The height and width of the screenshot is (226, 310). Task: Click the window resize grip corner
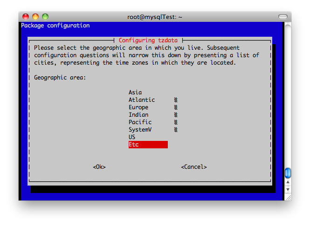288,198
